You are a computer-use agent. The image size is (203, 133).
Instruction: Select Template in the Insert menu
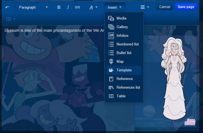coord(124,70)
